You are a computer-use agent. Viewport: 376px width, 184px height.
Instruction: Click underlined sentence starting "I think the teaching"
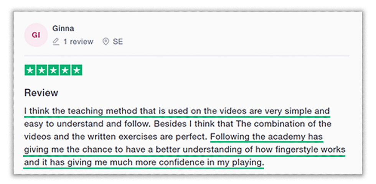176,111
